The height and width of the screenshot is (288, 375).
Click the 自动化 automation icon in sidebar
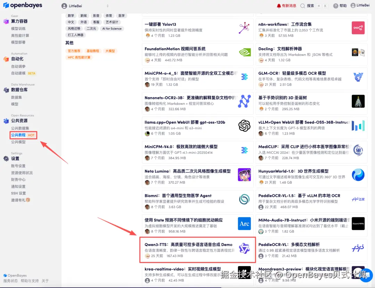tap(6, 59)
